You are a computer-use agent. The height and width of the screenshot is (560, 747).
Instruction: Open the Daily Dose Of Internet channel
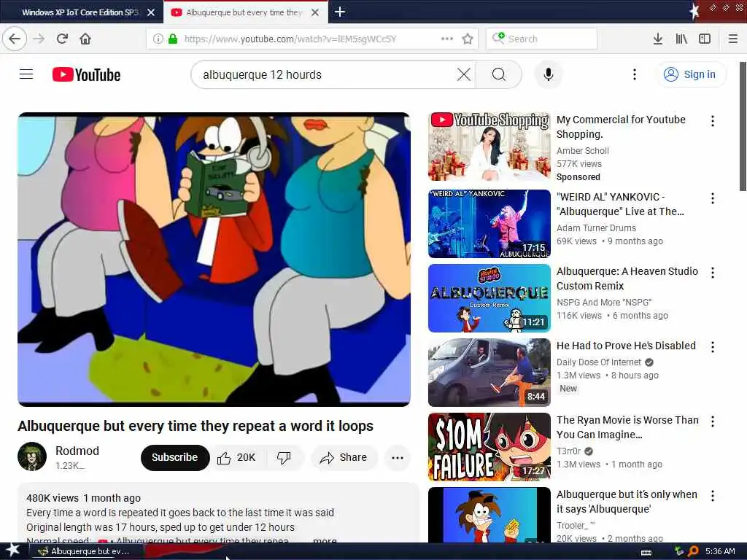point(599,362)
